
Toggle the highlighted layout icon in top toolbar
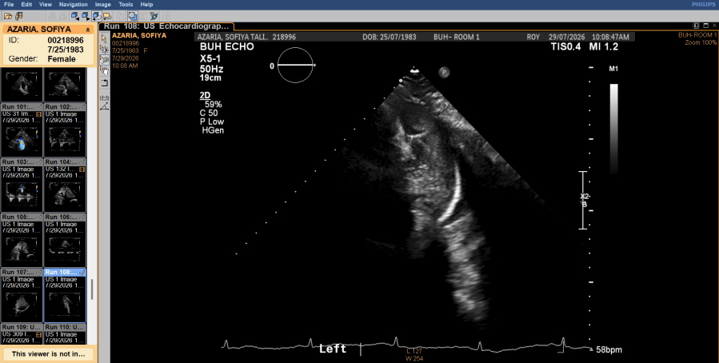133,16
